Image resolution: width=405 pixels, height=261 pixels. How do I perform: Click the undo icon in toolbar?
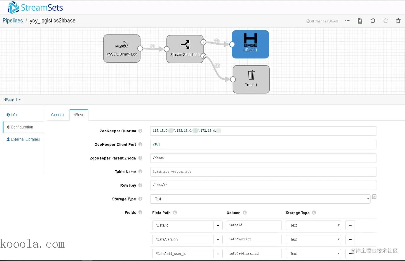[373, 21]
